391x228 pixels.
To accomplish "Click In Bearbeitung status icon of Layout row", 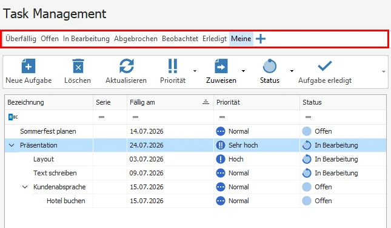I will click(307, 159).
